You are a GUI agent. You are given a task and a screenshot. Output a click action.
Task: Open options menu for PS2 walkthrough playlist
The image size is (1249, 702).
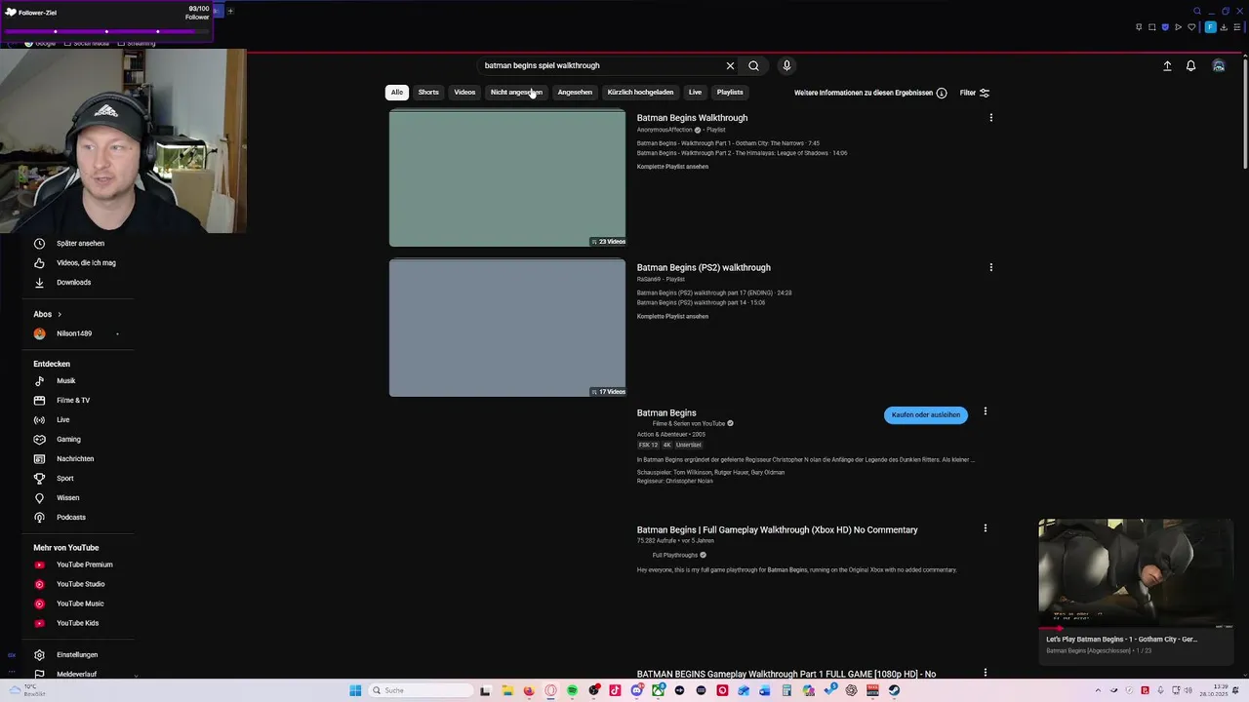[x=990, y=267]
